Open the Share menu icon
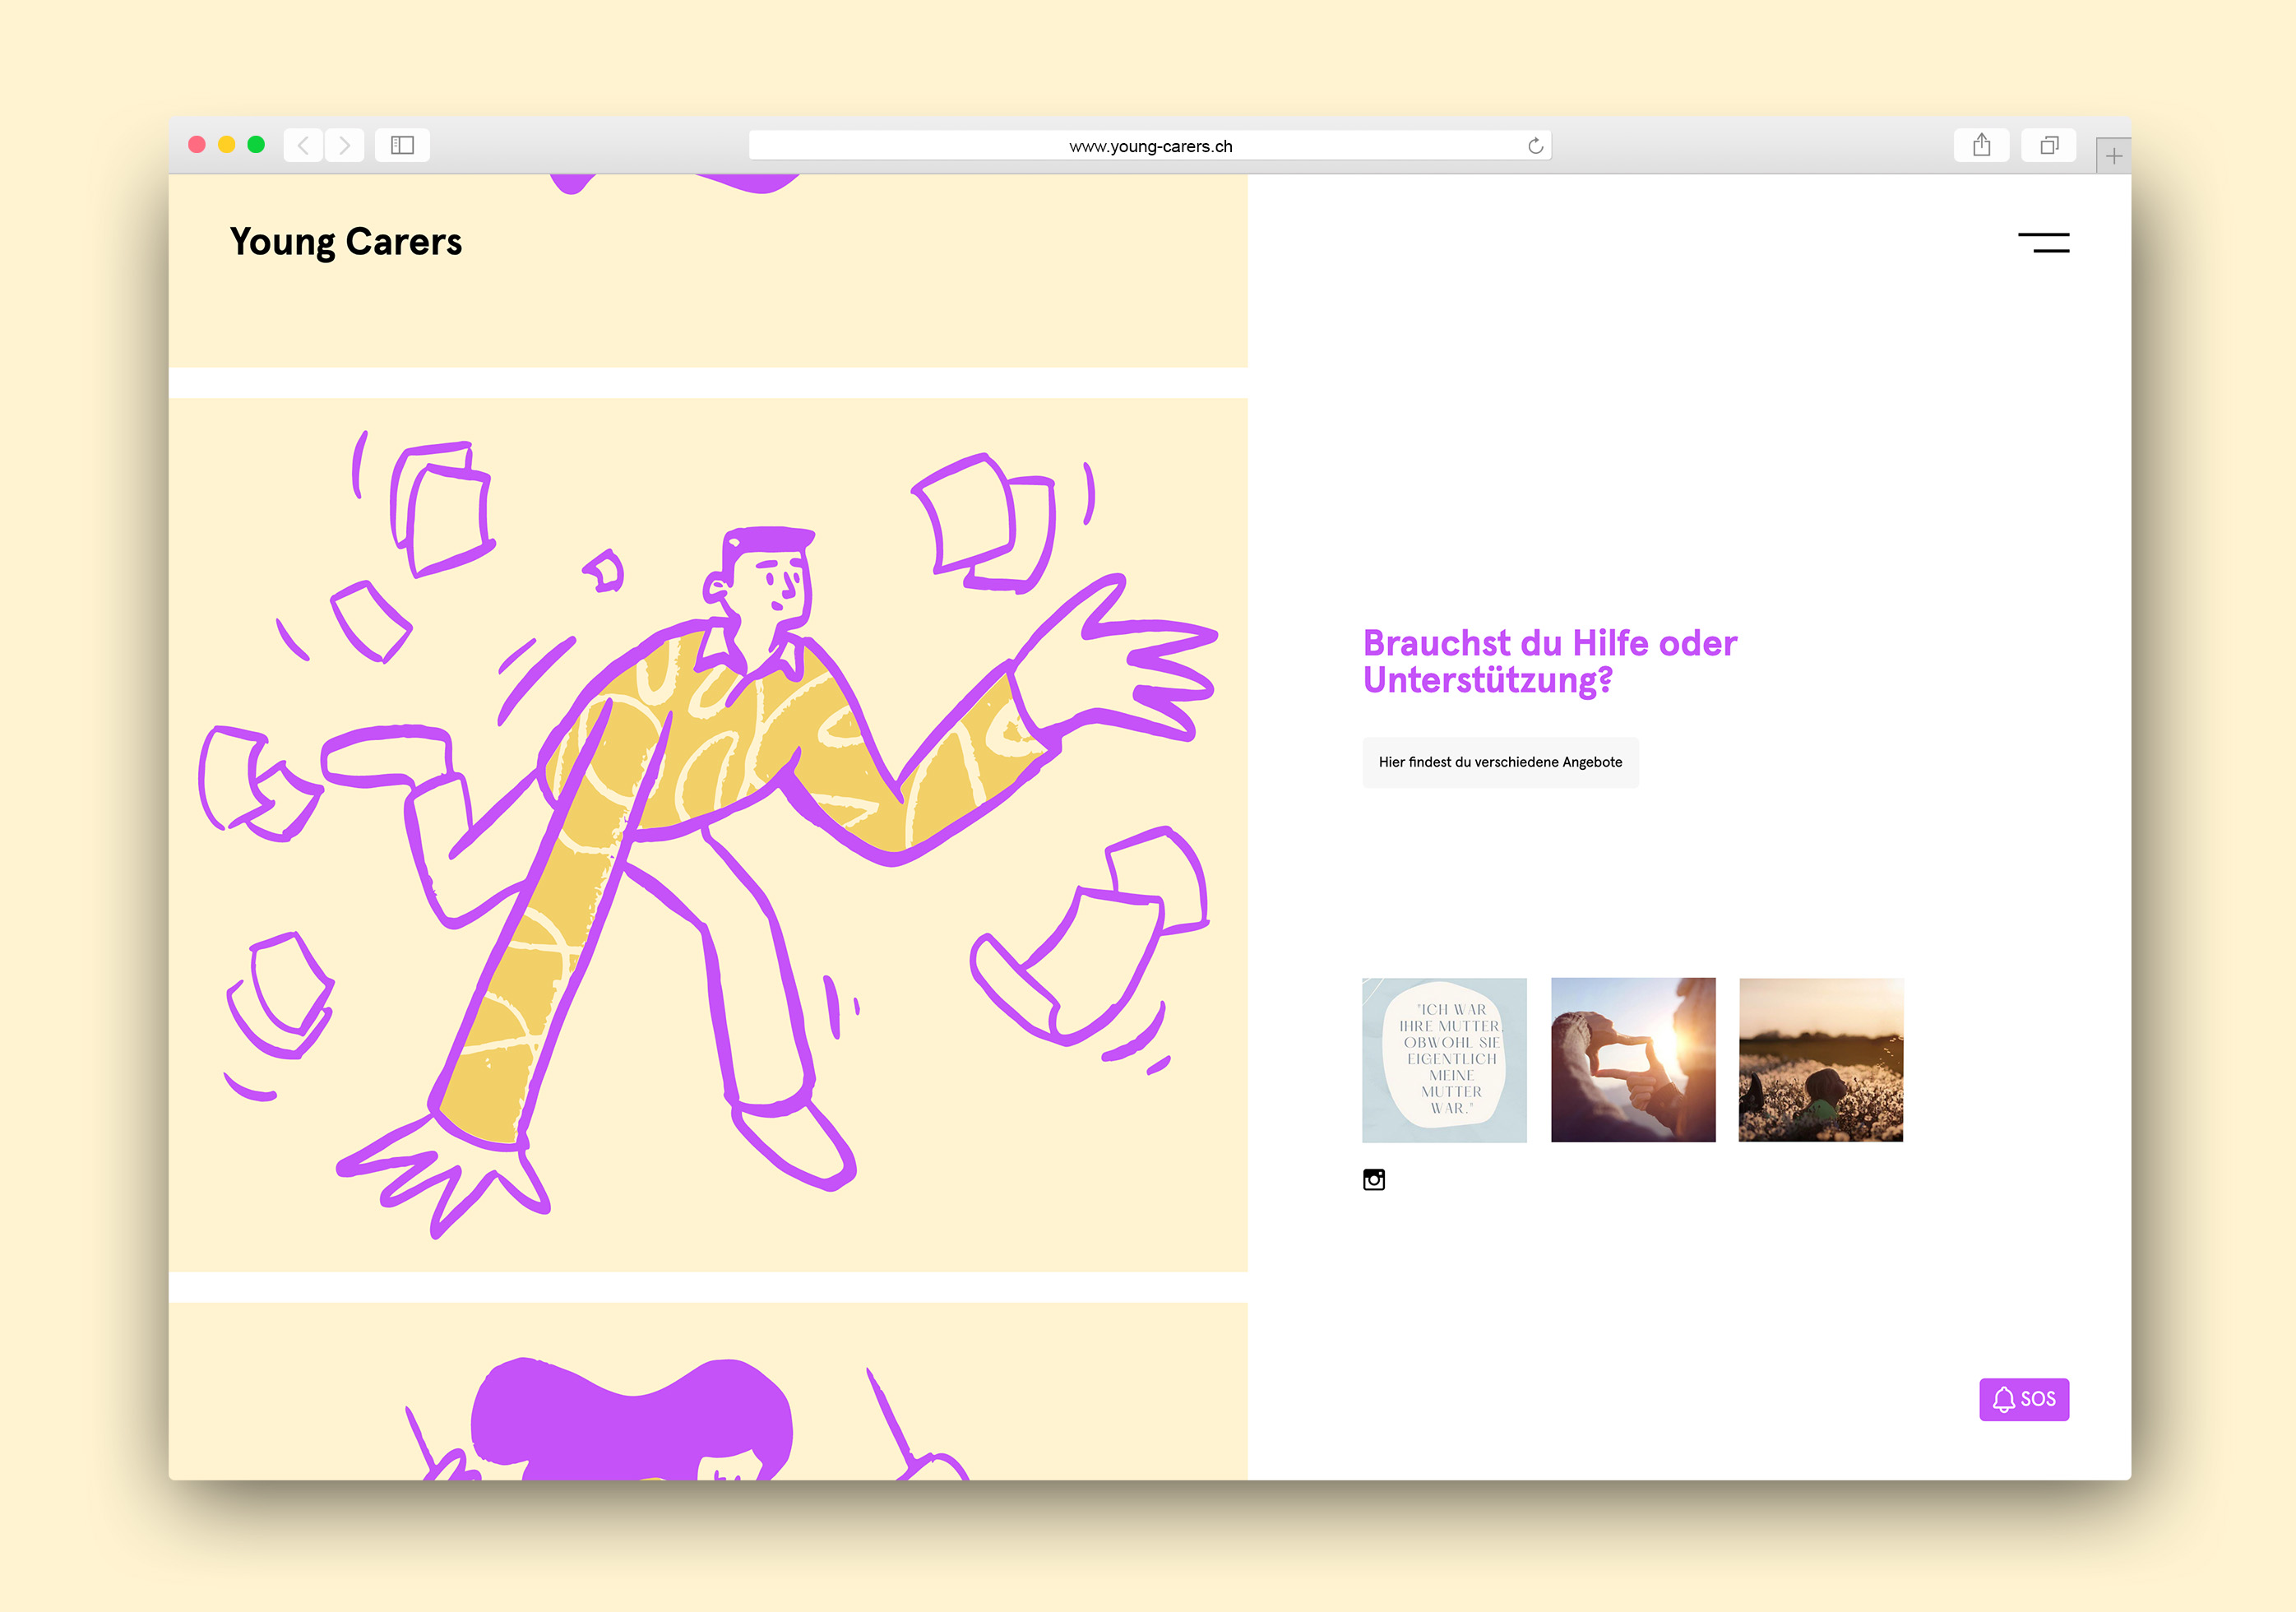The height and width of the screenshot is (1612, 2296). pos(1981,145)
